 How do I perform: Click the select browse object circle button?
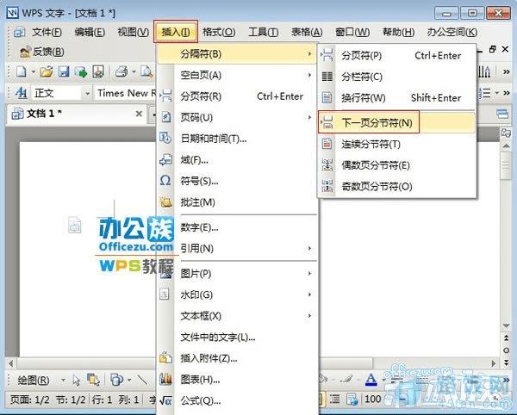(506, 350)
